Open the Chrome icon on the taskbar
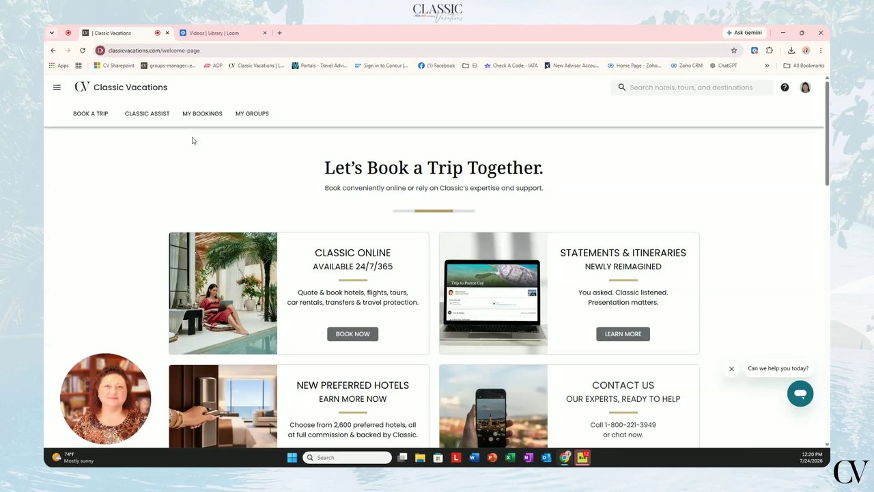The height and width of the screenshot is (492, 874). point(565,458)
